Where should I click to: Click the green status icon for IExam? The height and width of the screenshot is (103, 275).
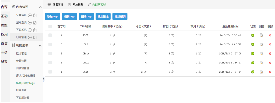coord(253,54)
